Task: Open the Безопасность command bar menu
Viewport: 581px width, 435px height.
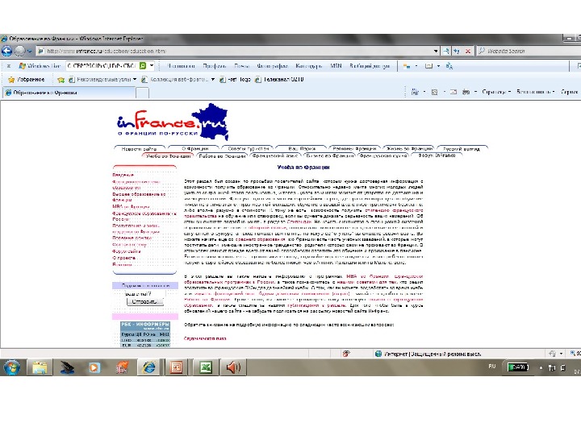Action: (535, 92)
